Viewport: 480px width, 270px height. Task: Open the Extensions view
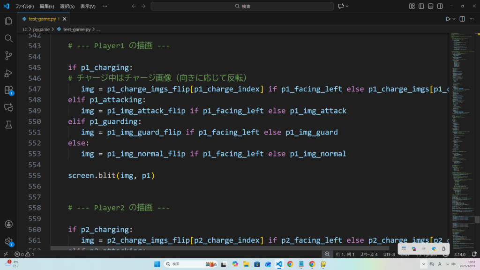point(8,90)
